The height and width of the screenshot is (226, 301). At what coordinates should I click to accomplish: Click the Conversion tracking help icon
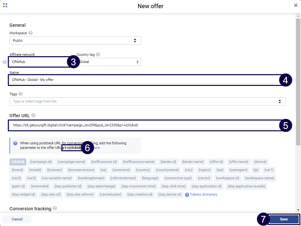55,208
